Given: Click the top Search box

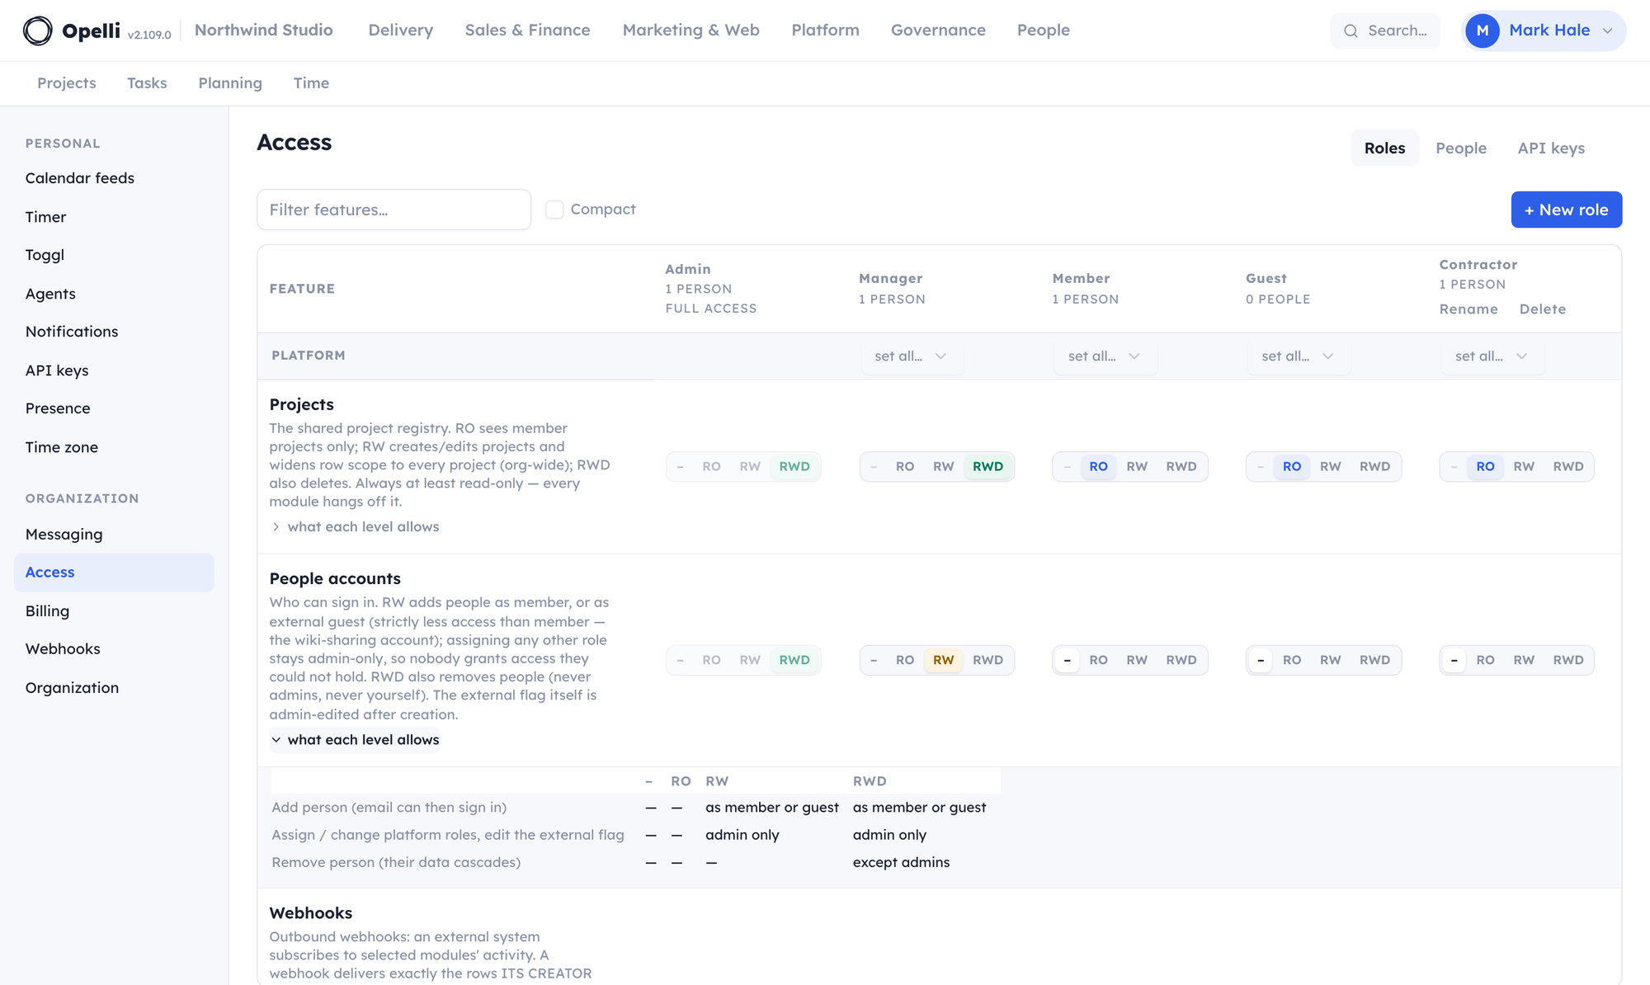Looking at the screenshot, I should [1385, 31].
